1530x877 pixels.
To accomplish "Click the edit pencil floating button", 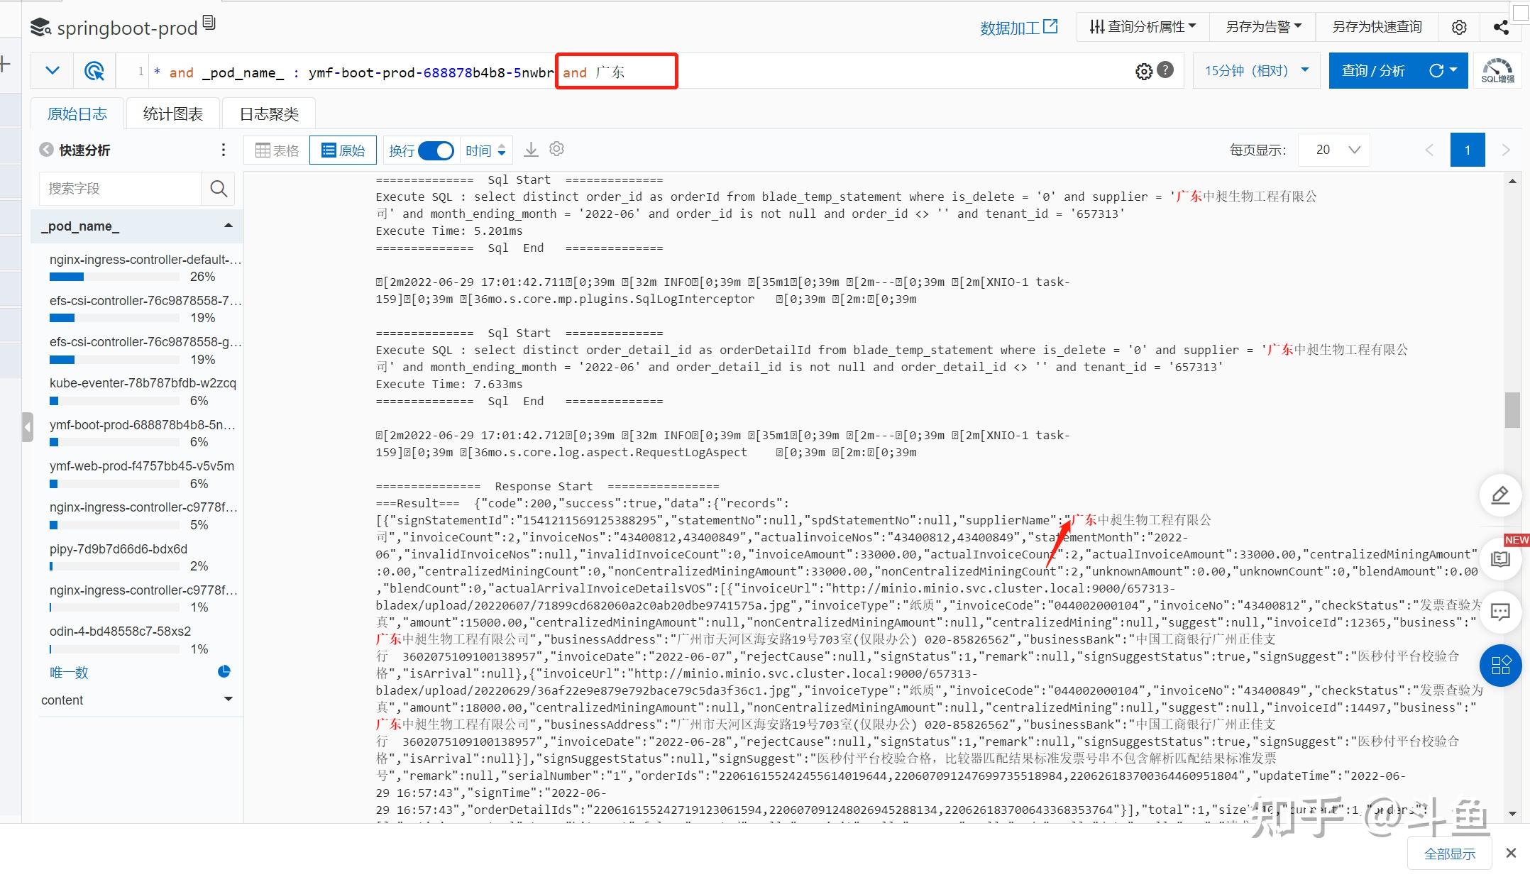I will (1500, 495).
